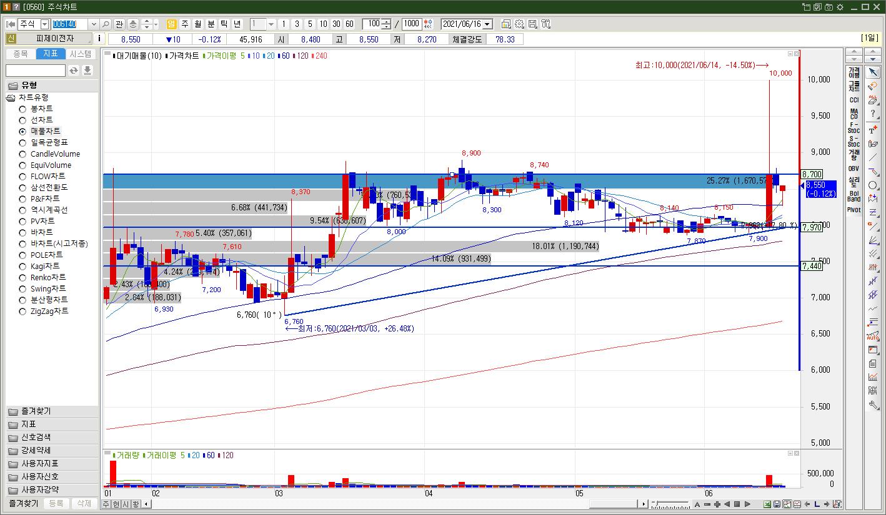
Task: Open the date picker dropdown 2021/06/16
Action: coord(487,24)
